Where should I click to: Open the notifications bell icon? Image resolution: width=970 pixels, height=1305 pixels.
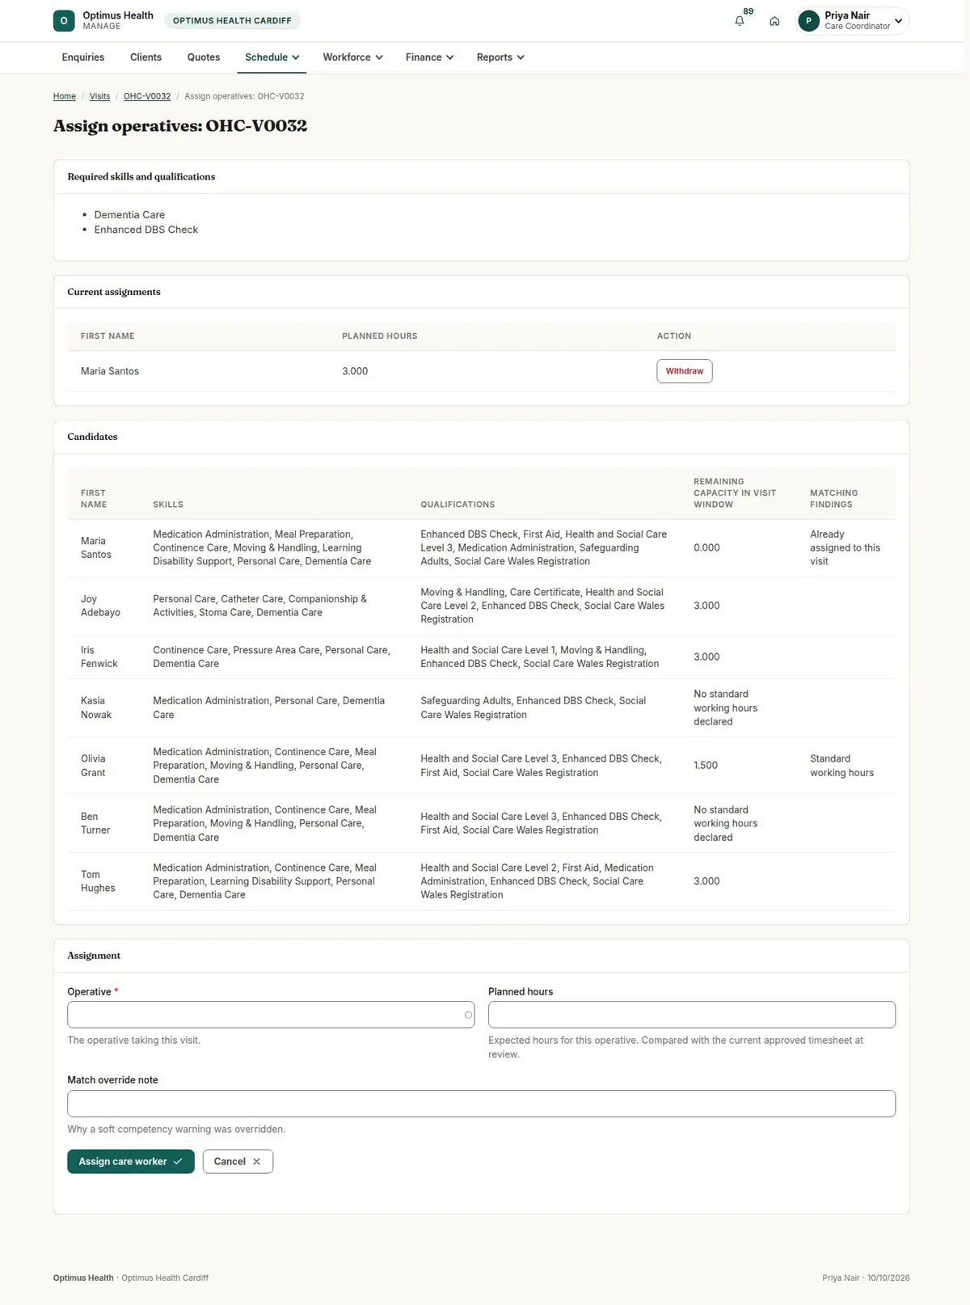[739, 21]
